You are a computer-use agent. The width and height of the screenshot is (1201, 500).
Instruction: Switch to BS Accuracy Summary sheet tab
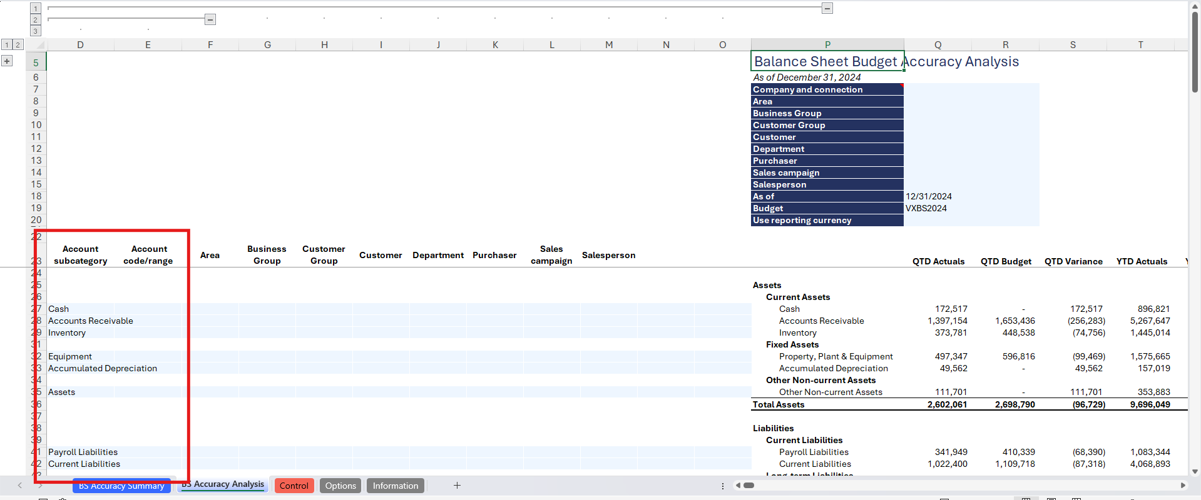(121, 486)
